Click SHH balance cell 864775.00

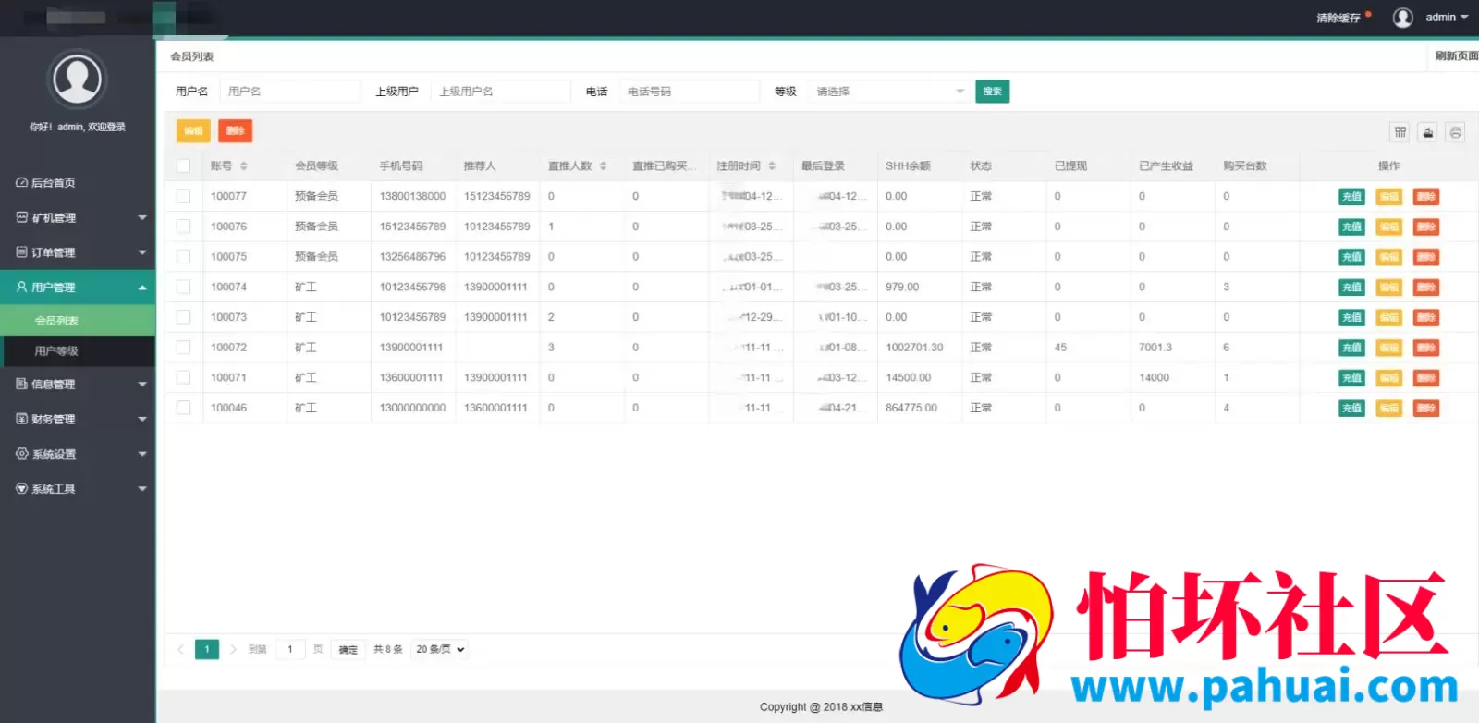tap(911, 408)
